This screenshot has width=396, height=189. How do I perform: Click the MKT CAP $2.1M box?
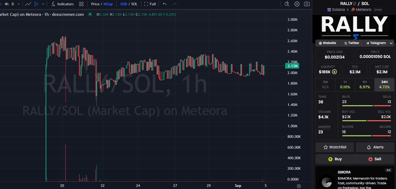[382, 70]
